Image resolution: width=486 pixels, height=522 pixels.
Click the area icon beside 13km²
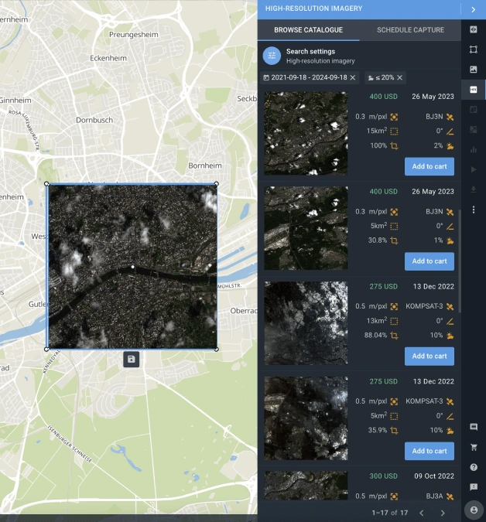(x=394, y=321)
